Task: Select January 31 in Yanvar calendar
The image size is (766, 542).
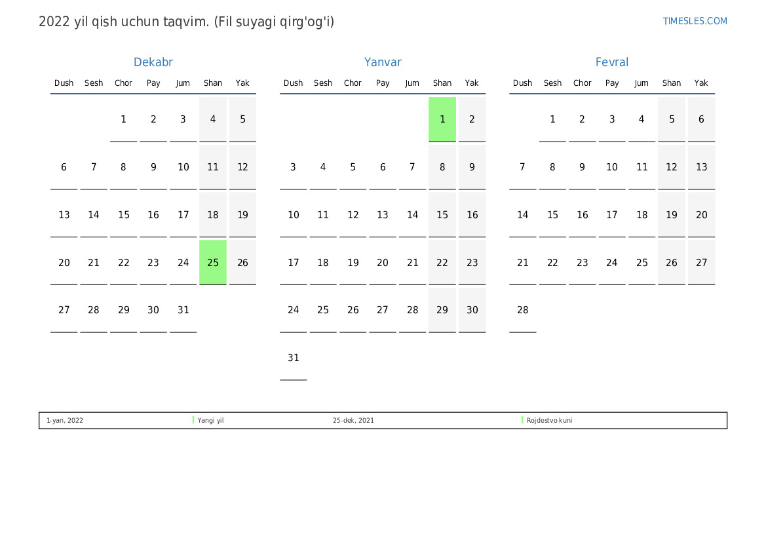Action: (294, 358)
